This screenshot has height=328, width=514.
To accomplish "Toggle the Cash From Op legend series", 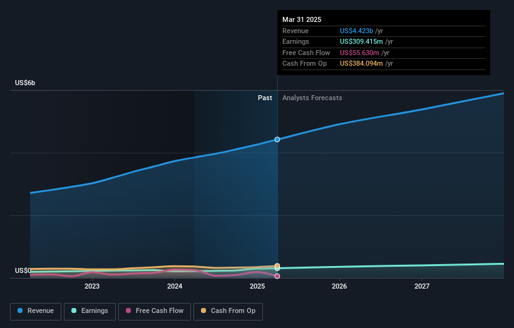I will coord(228,311).
